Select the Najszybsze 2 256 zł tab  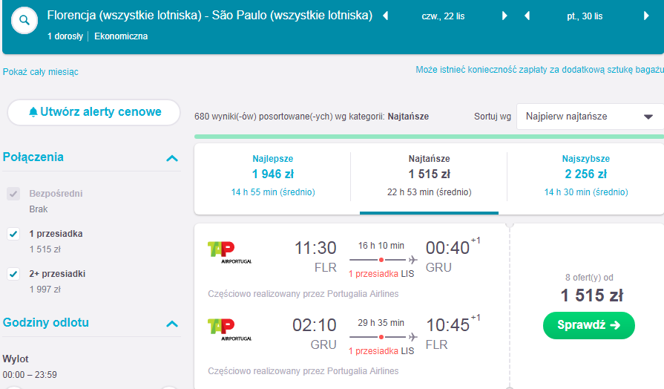pos(585,175)
